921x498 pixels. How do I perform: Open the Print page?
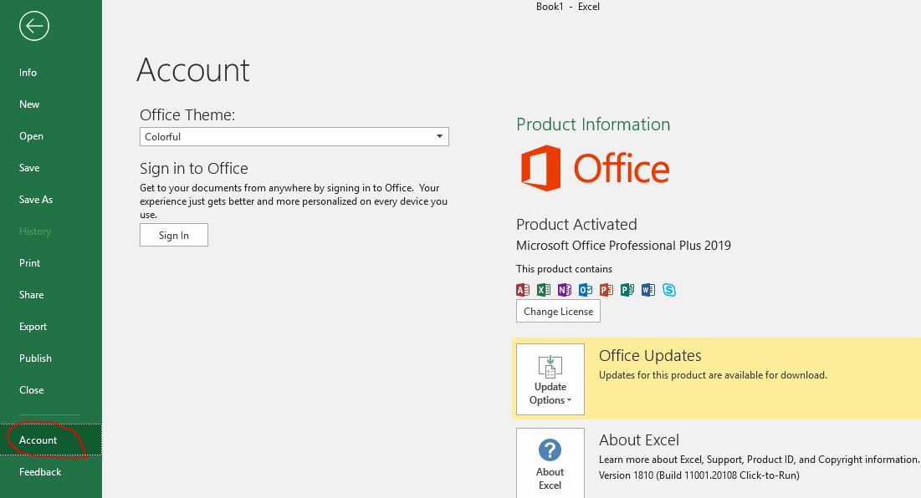[29, 262]
